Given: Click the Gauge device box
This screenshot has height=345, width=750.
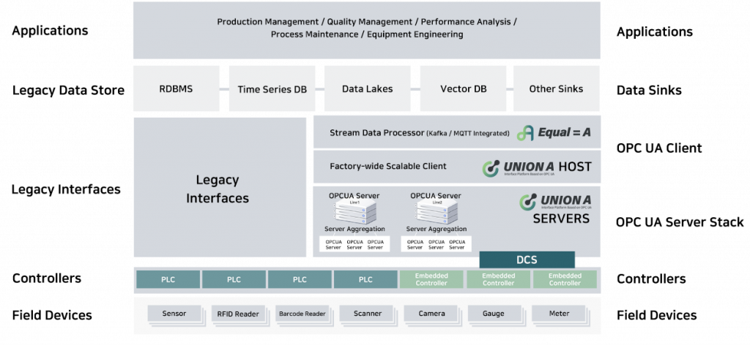Looking at the screenshot, I should tap(493, 314).
